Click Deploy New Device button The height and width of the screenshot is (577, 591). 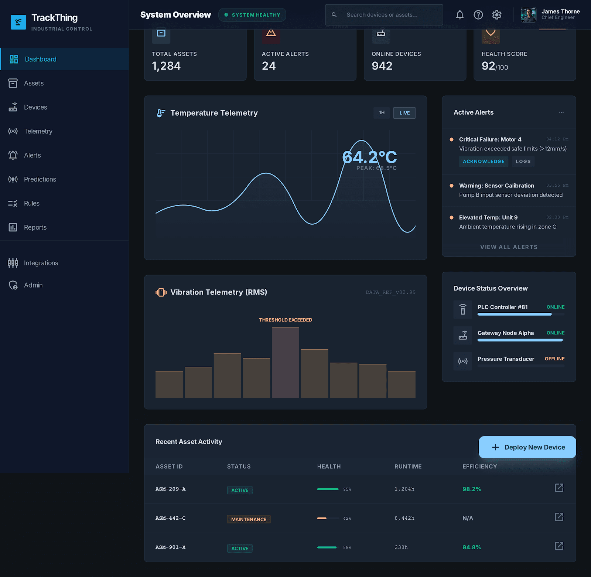click(527, 447)
